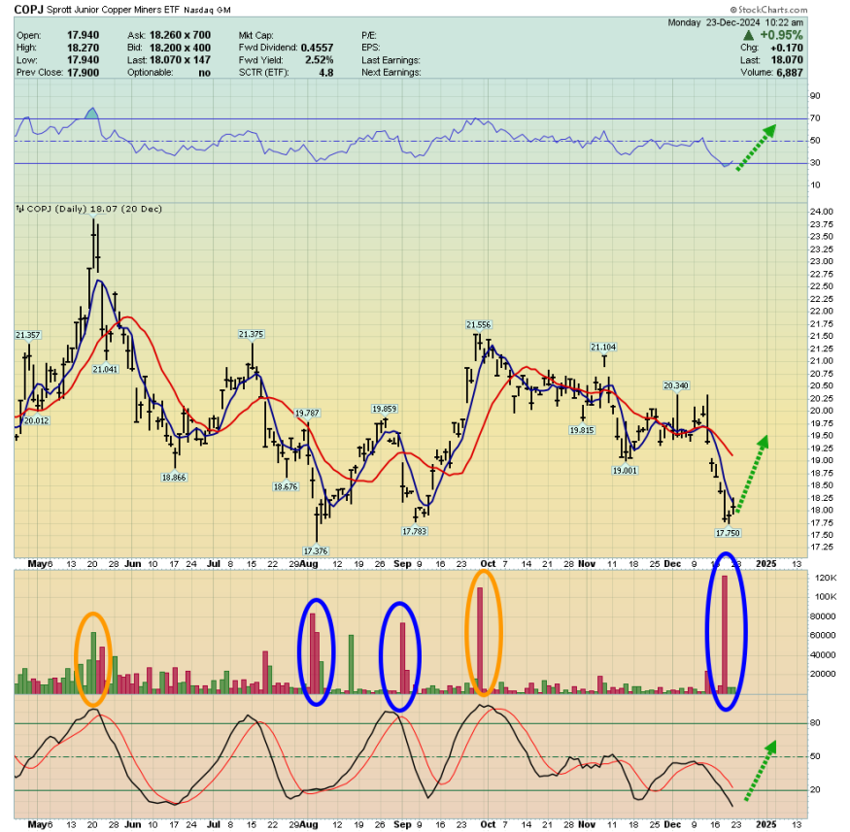Viewport: 850px width, 832px height.
Task: Click the Last quote 18.070 x 147
Action: point(180,60)
